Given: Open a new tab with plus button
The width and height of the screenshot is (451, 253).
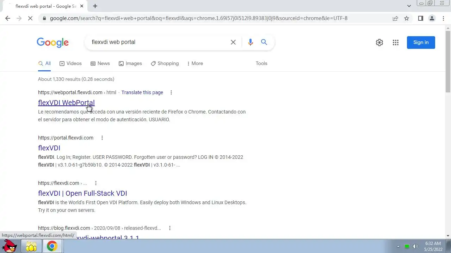Looking at the screenshot, I should pyautogui.click(x=95, y=6).
